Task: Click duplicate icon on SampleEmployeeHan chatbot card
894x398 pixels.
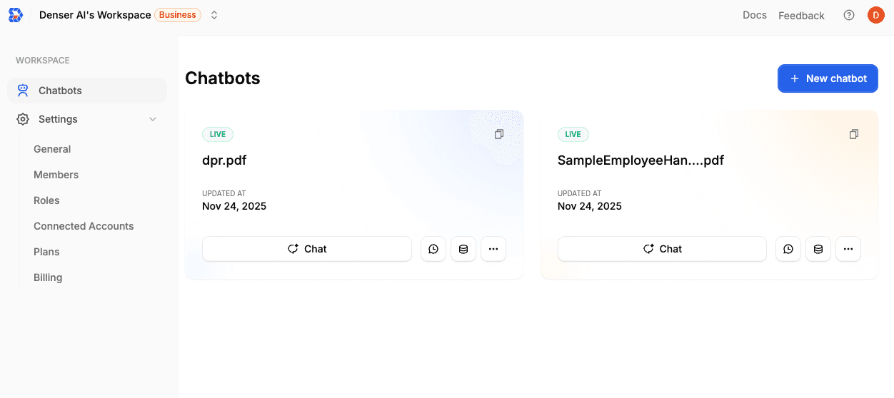Action: pyautogui.click(x=853, y=134)
